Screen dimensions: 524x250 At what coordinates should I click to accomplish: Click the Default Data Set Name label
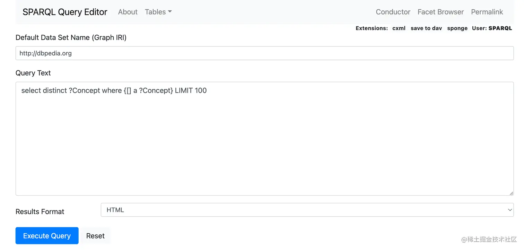71,37
